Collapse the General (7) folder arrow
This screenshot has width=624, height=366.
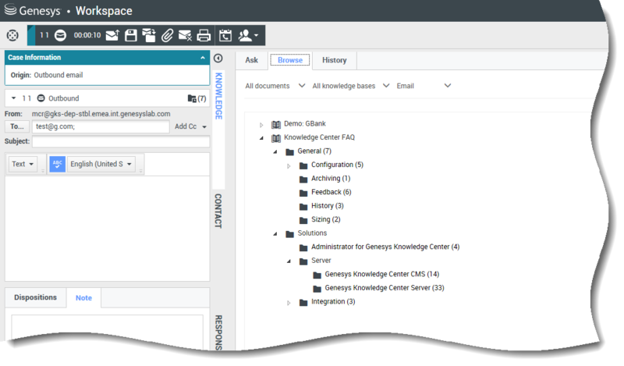coord(275,151)
